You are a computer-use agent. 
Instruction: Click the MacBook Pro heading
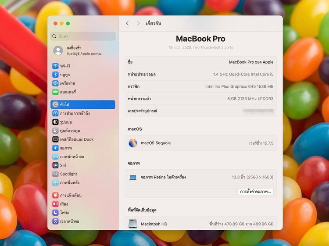(200, 39)
